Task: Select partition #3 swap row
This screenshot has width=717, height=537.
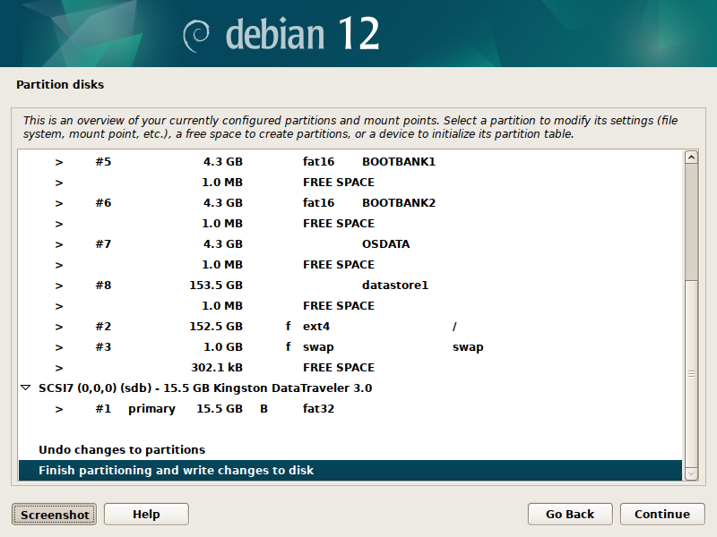Action: (350, 347)
